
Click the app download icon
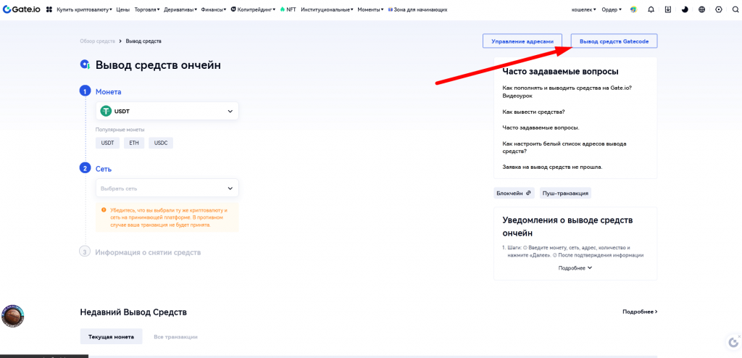coord(667,9)
